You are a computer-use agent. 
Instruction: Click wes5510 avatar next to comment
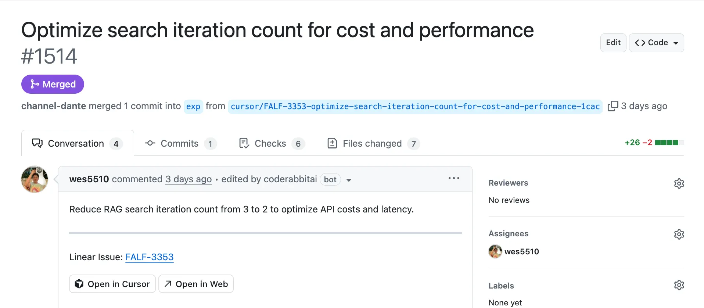point(35,179)
